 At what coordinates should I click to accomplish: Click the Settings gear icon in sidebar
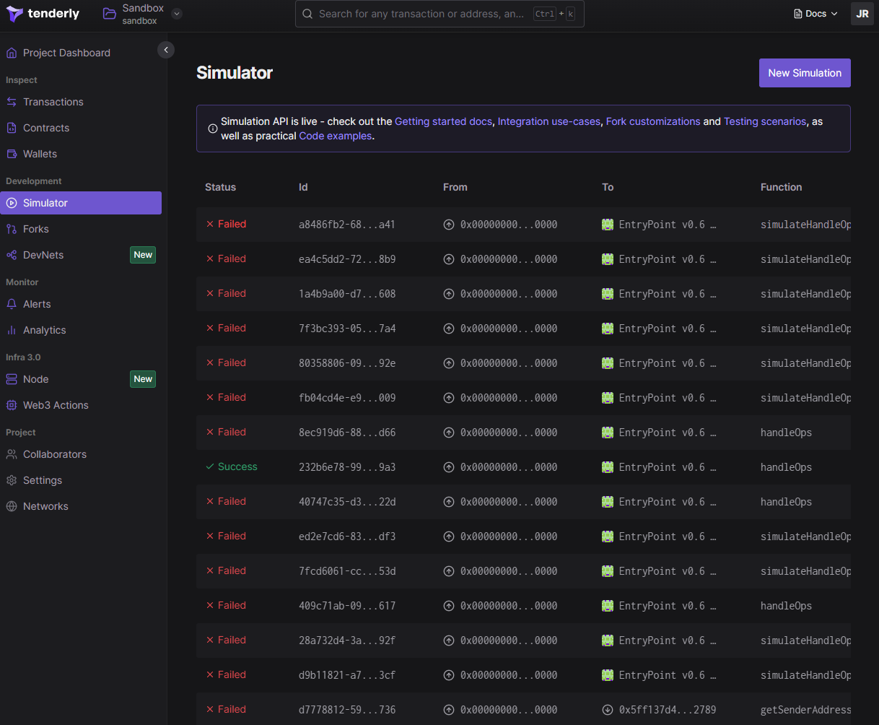click(12, 480)
